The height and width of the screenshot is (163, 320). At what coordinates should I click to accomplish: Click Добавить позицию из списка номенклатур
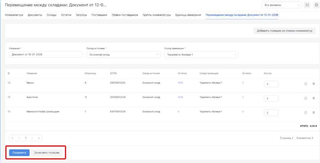[x=284, y=31]
